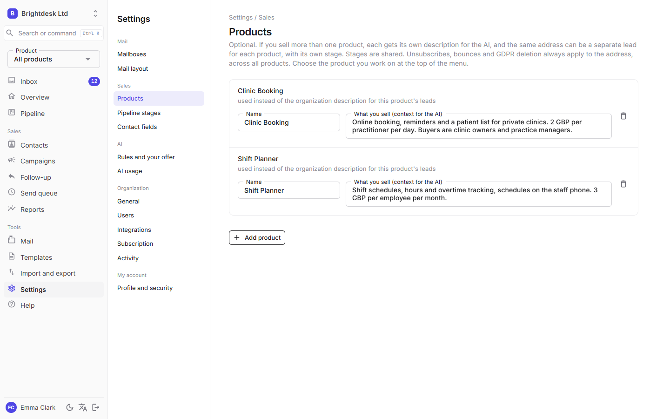Open Campaigns in the sidebar
Viewport: 670px width, 419px height.
[54, 161]
